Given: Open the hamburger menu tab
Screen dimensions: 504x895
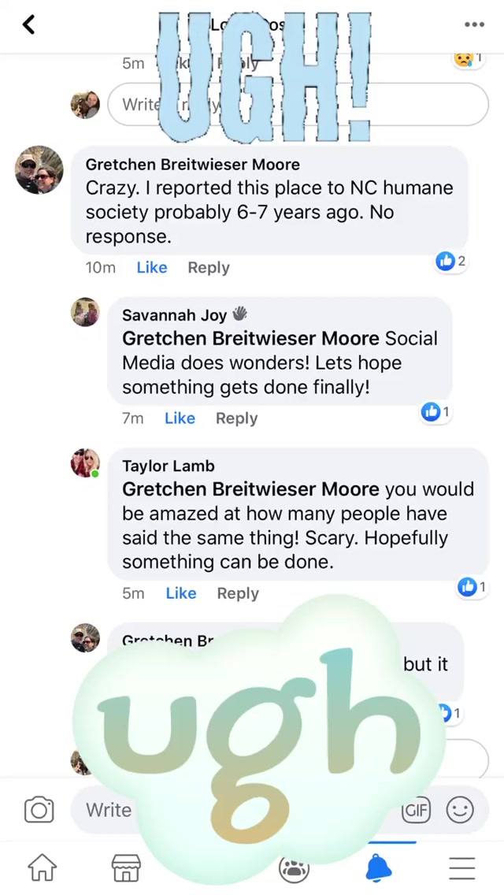Looking at the screenshot, I should point(462,867).
